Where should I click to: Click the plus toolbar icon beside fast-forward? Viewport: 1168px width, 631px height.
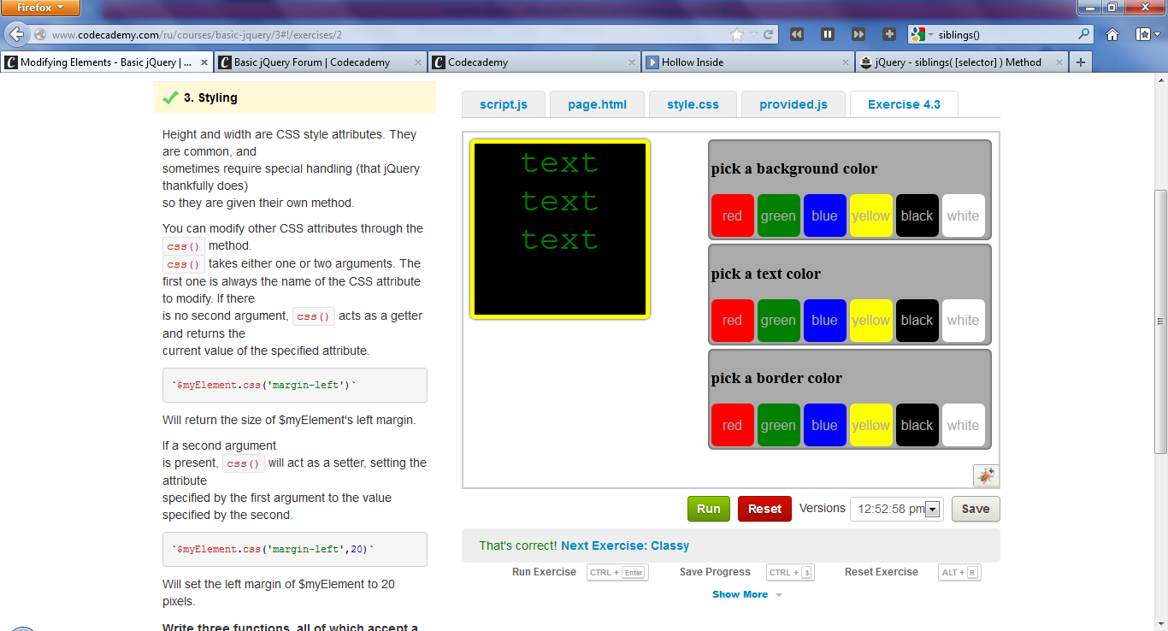pos(889,34)
